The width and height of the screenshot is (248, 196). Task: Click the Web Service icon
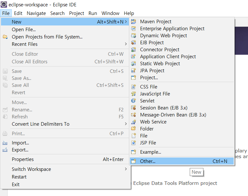pyautogui.click(x=133, y=122)
